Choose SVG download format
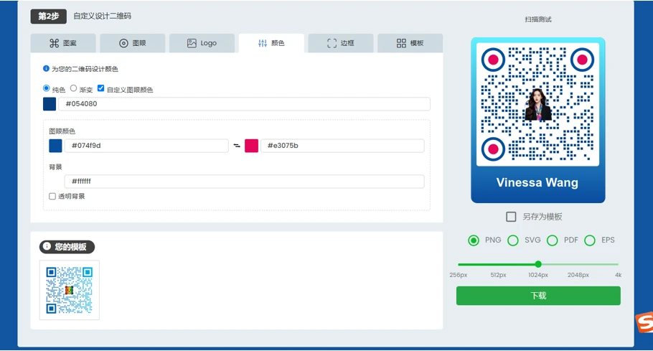The image size is (653, 351). click(x=513, y=240)
